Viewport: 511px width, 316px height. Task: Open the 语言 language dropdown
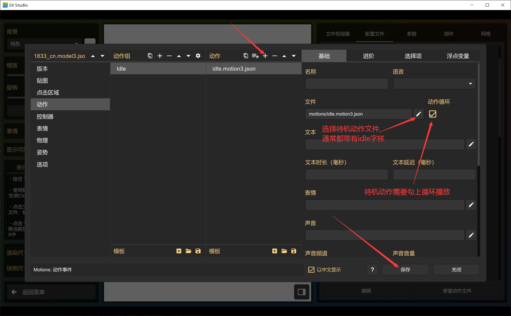[435, 84]
